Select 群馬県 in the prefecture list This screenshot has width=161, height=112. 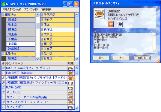21,29
